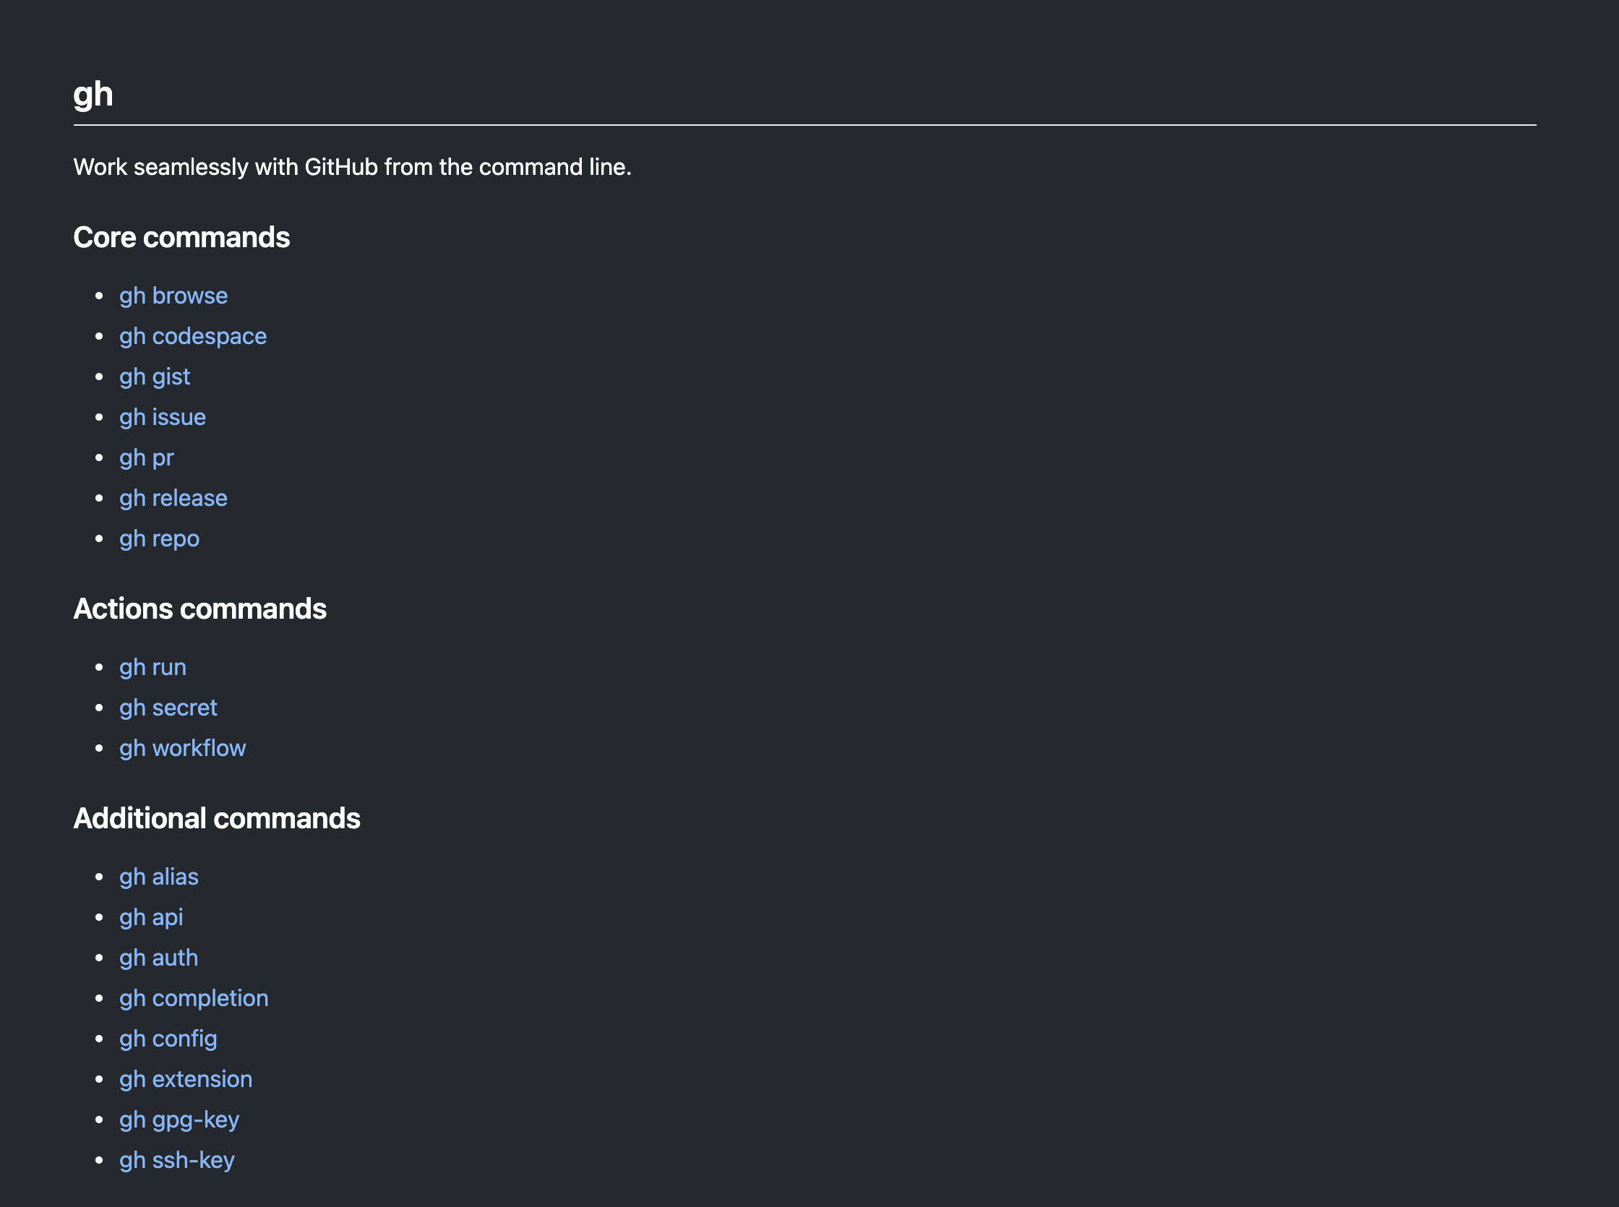Go to gh issue documentation
This screenshot has height=1207, width=1619.
(162, 417)
